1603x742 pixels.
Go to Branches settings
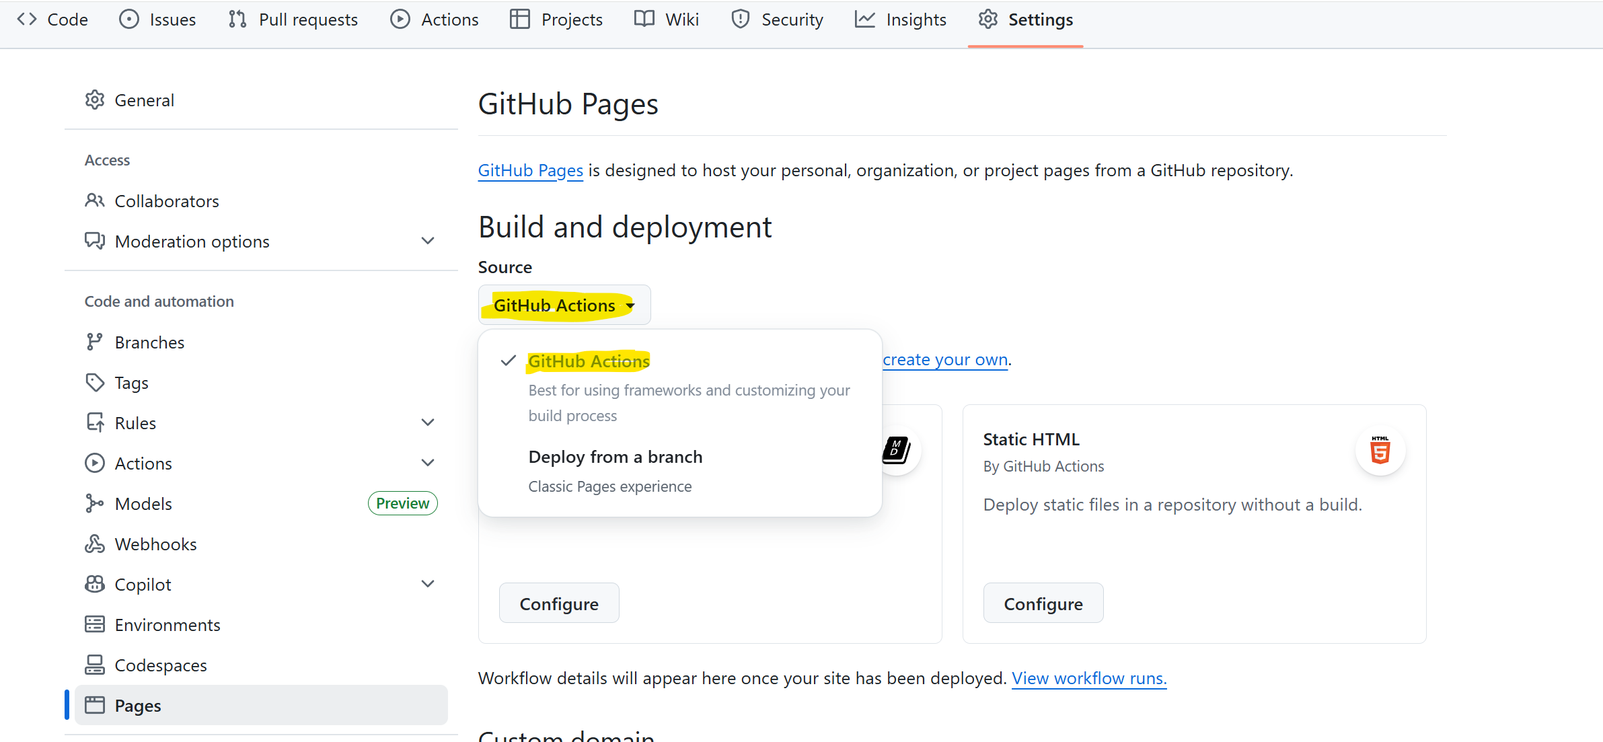(x=261, y=342)
